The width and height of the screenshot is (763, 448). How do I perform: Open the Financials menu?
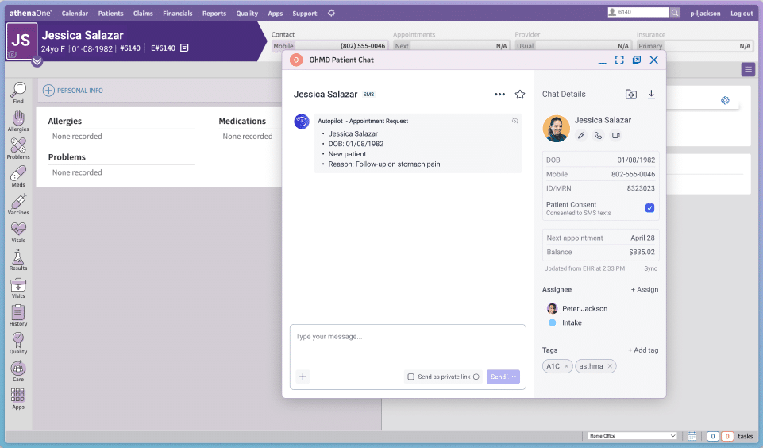(x=178, y=14)
